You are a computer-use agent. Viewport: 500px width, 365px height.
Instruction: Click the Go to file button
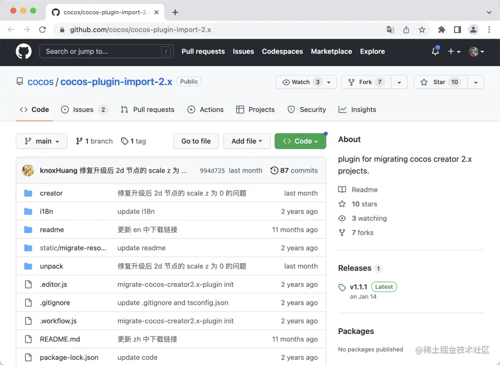tap(196, 141)
